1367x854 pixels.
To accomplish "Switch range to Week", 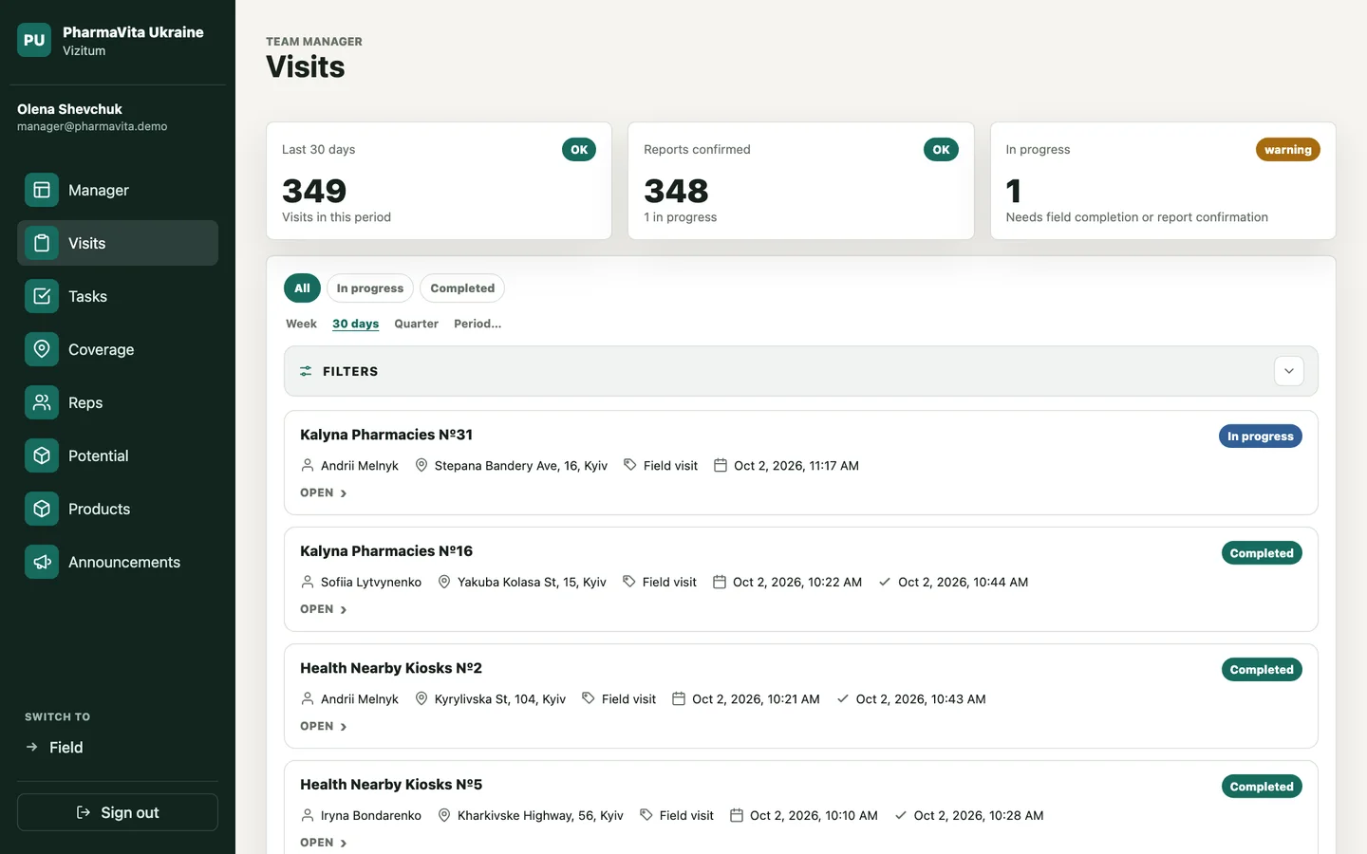I will 301,324.
